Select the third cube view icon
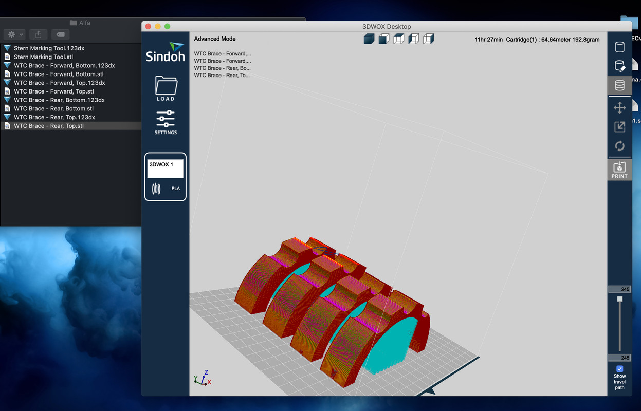The image size is (641, 411). coord(399,39)
